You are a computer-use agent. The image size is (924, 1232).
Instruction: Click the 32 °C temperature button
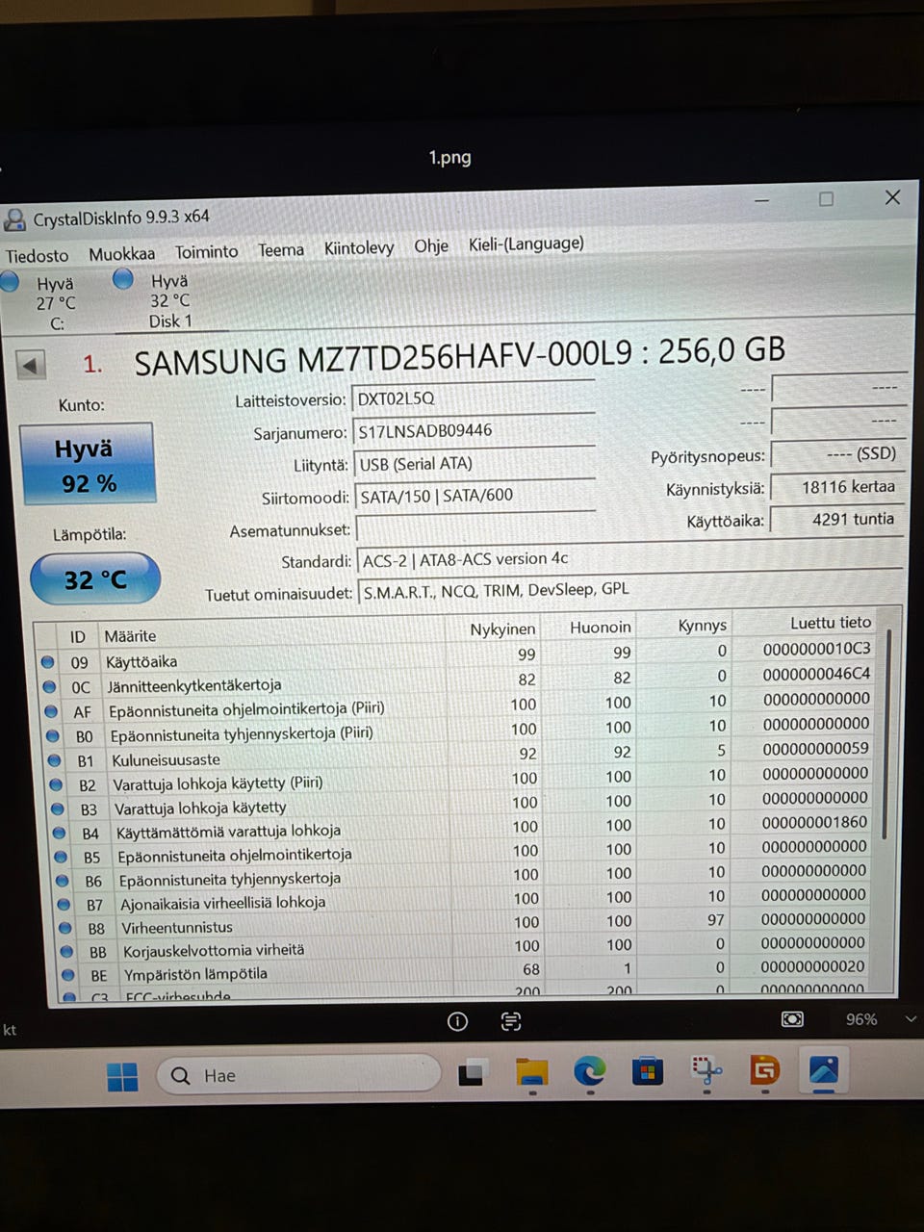pyautogui.click(x=95, y=579)
